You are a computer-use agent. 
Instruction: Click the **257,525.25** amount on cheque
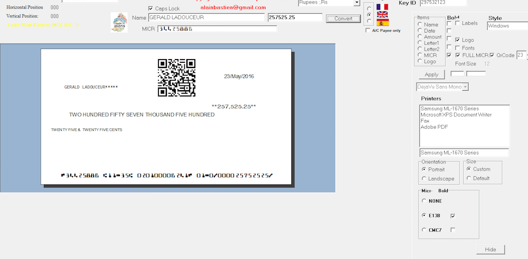[x=234, y=107]
